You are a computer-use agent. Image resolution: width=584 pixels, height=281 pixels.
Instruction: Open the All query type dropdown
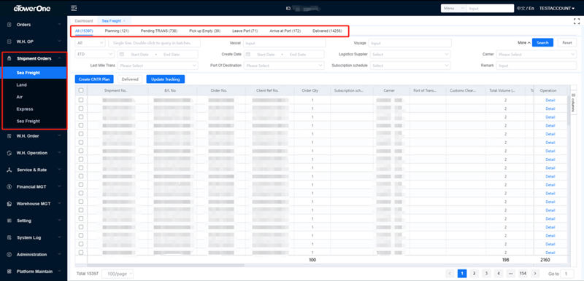tap(90, 43)
